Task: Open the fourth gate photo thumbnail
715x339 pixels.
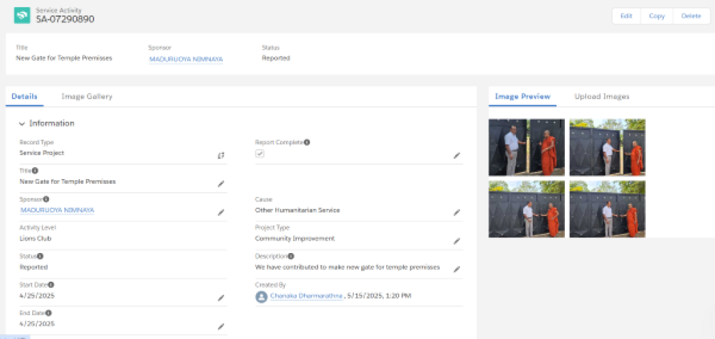Action: 607,209
